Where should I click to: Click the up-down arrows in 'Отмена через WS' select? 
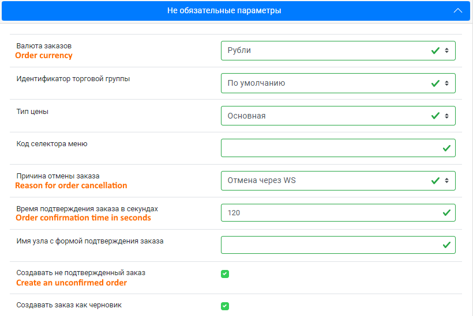[447, 181]
